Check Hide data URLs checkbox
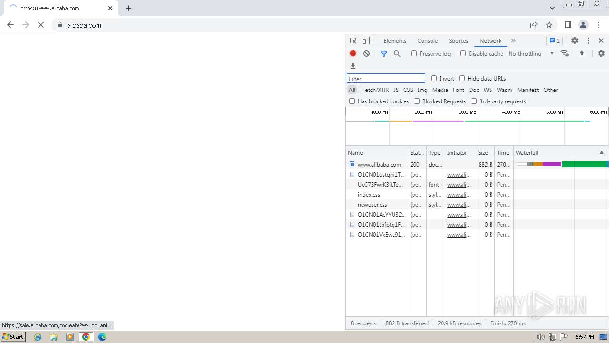Viewport: 609px width, 343px height. coord(462,79)
